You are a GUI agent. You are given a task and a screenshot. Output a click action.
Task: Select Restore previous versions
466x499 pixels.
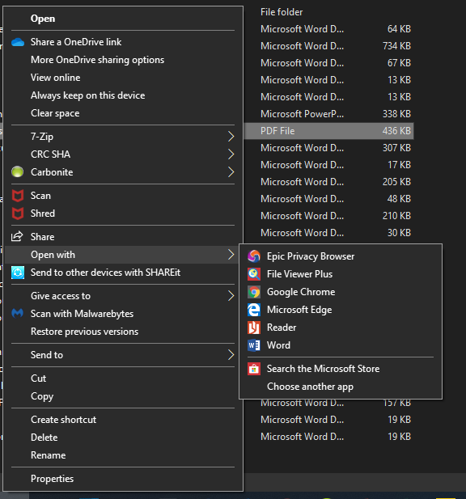(123, 332)
